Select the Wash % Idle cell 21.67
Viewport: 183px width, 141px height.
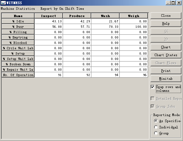tap(105, 21)
